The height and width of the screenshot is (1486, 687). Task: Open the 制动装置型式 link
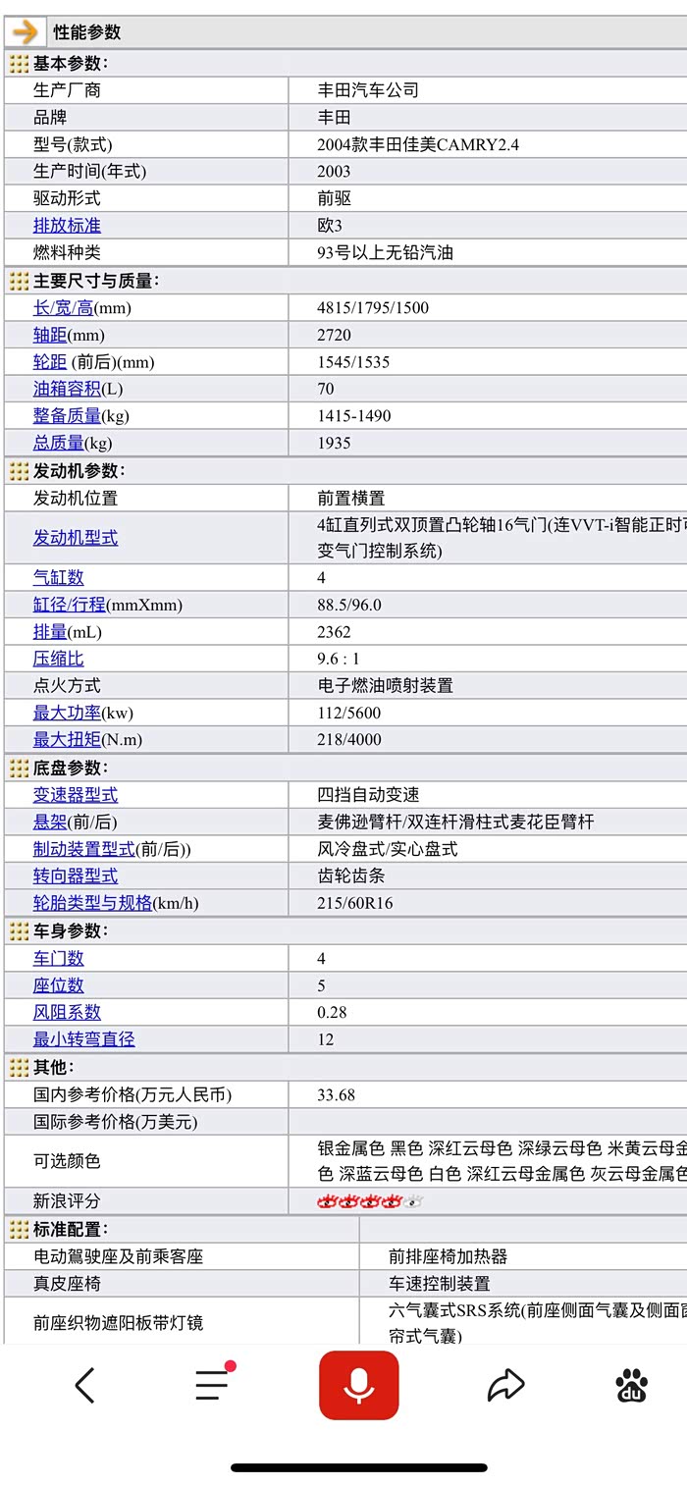click(84, 849)
